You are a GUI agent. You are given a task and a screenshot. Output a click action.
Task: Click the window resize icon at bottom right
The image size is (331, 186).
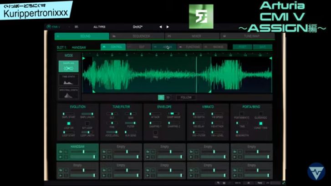[284, 183]
